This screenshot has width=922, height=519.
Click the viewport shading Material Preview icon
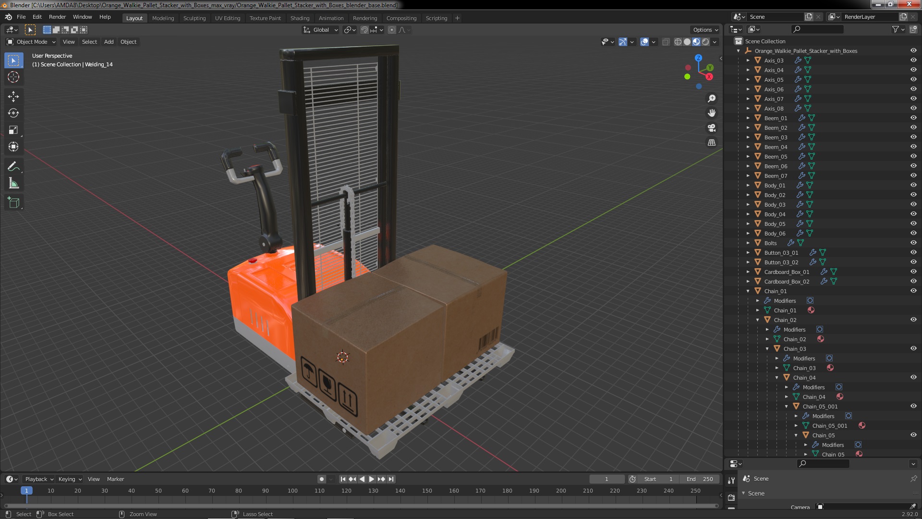pos(696,41)
